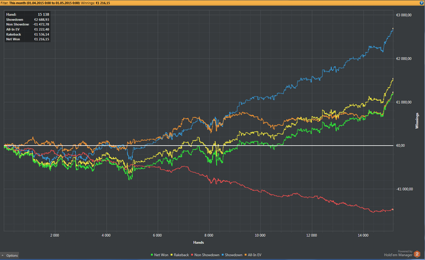Image resolution: width=425 pixels, height=260 pixels.
Task: Click the 14 000 hands x-axis label
Action: 363,235
